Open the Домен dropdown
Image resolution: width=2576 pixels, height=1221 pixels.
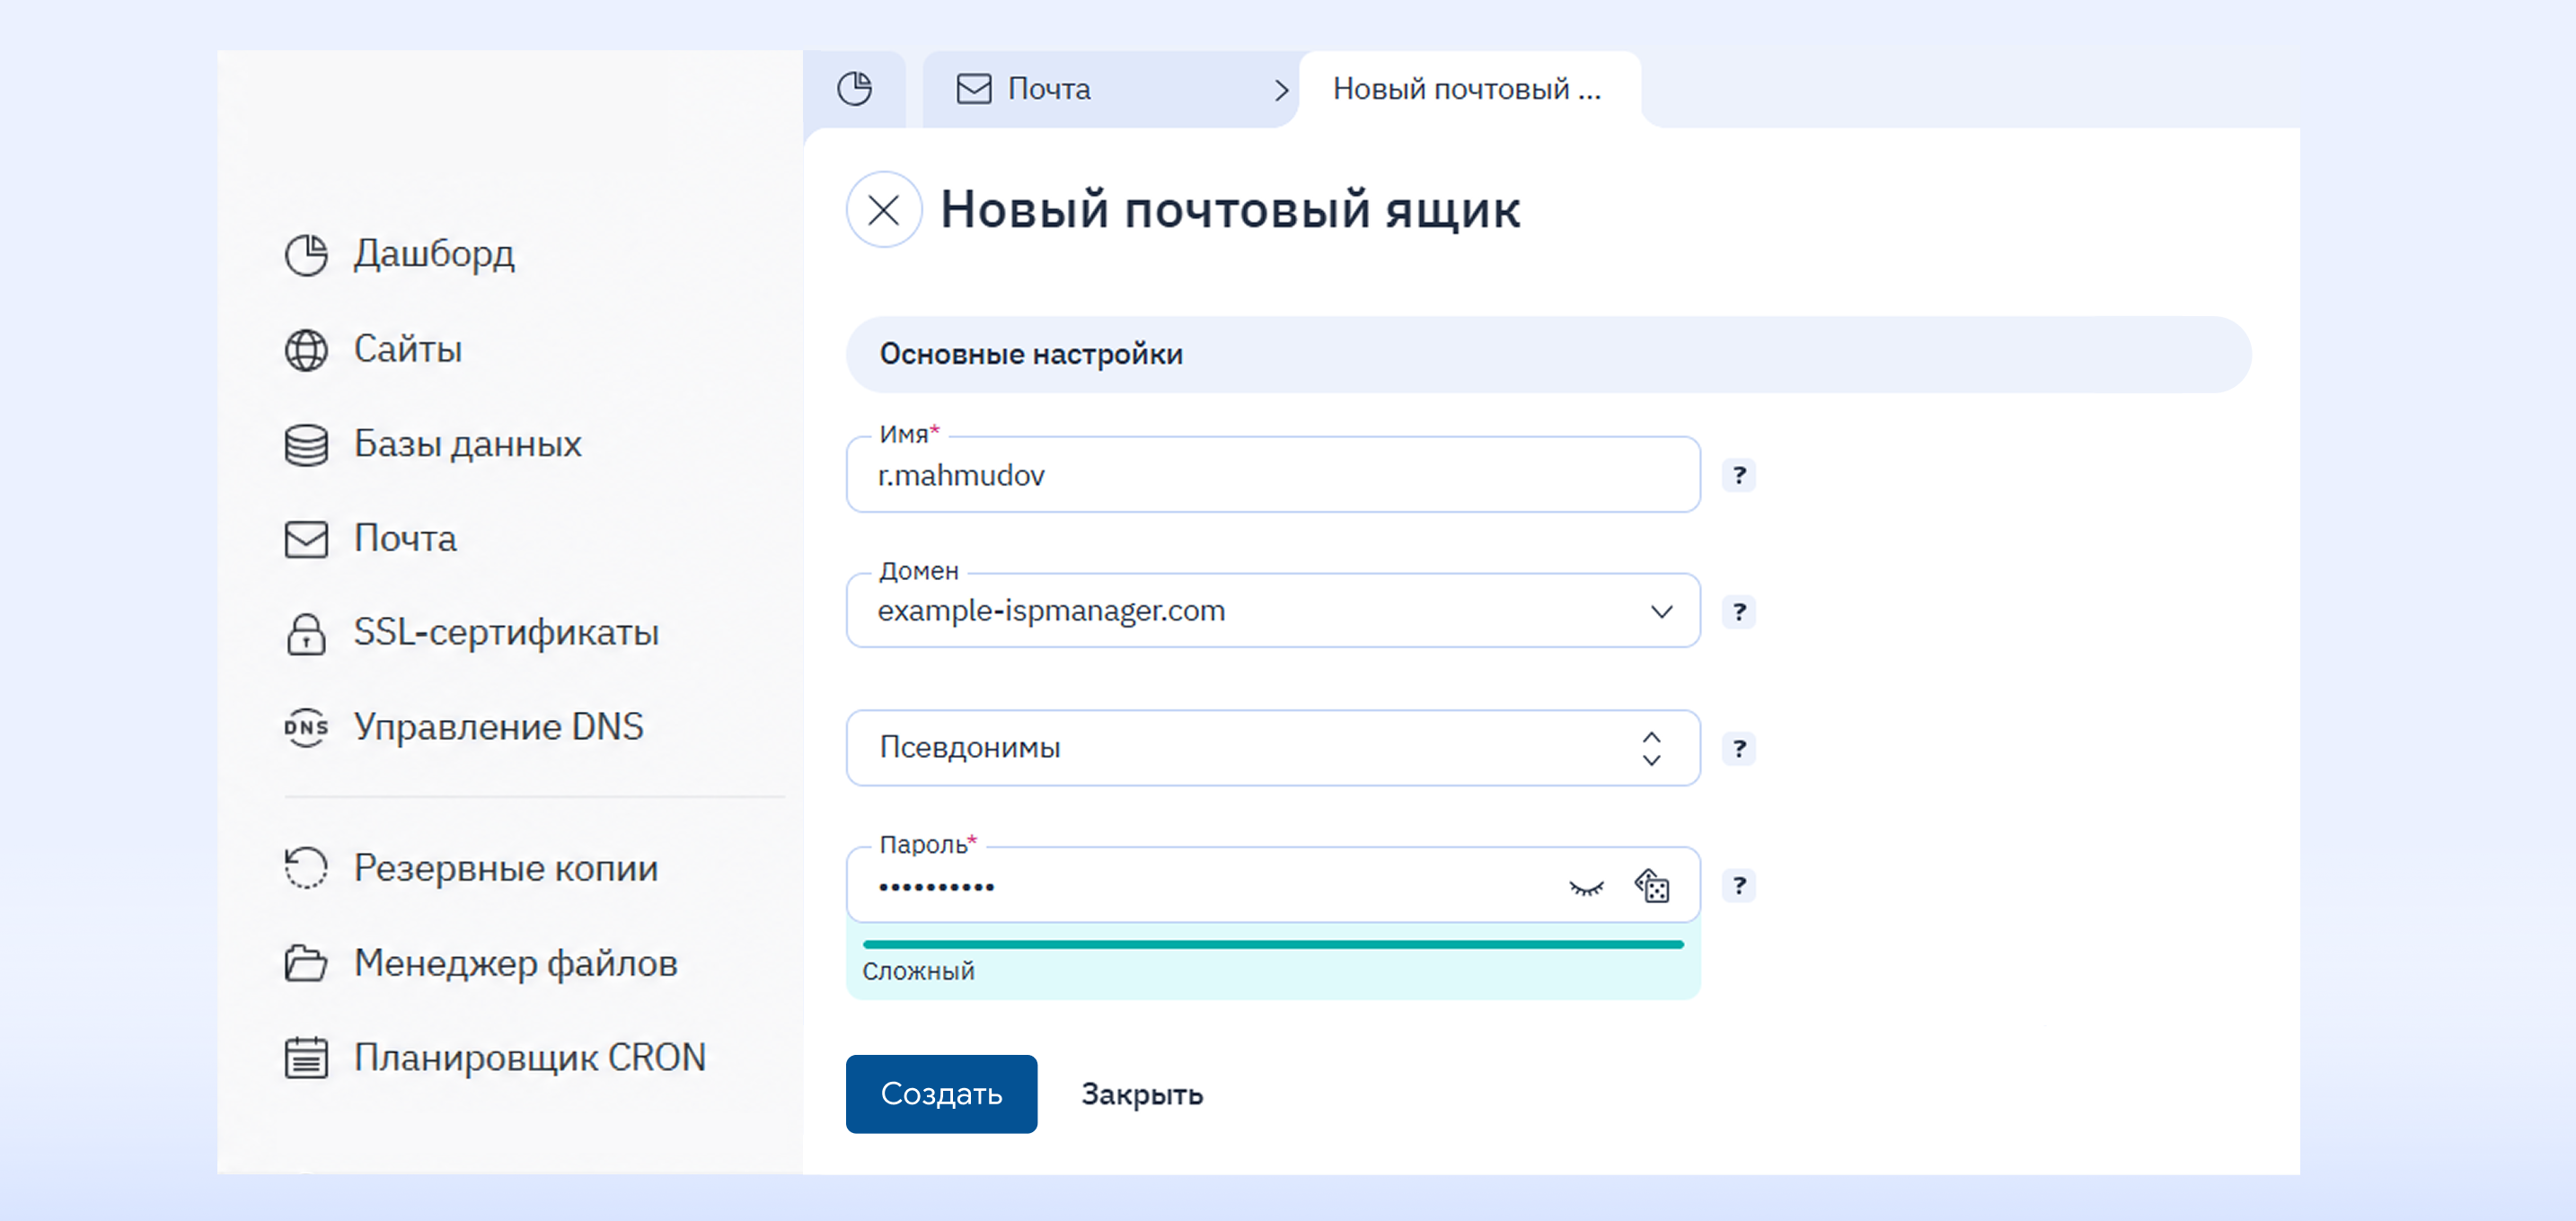1273,610
